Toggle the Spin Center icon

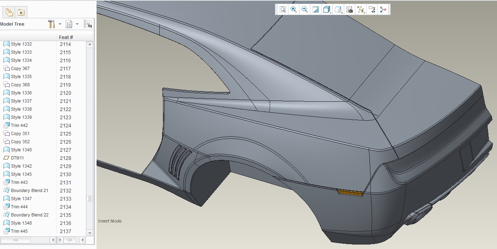[383, 9]
